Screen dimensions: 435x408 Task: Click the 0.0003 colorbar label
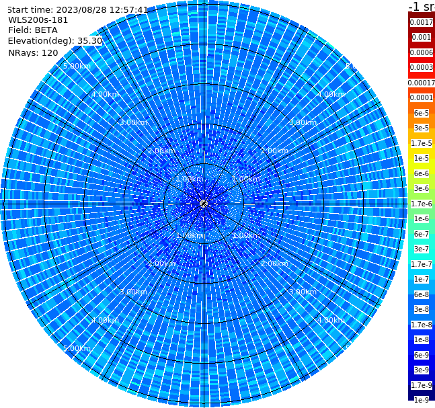tap(422, 67)
